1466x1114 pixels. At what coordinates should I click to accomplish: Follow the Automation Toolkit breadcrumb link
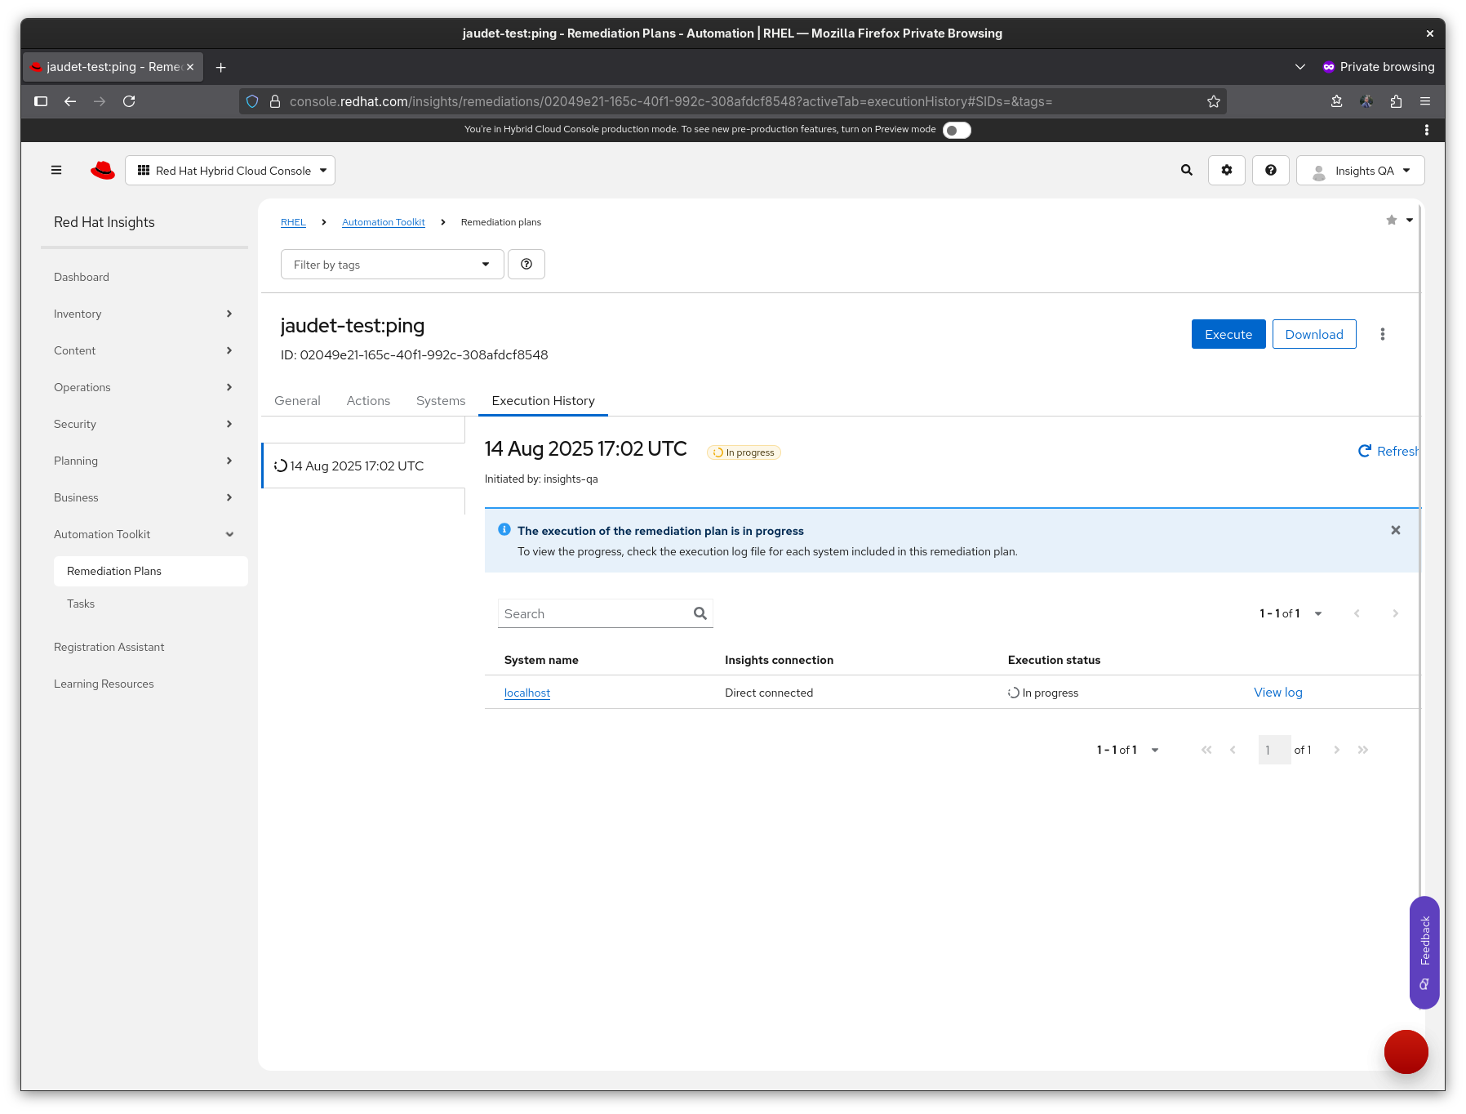click(384, 222)
